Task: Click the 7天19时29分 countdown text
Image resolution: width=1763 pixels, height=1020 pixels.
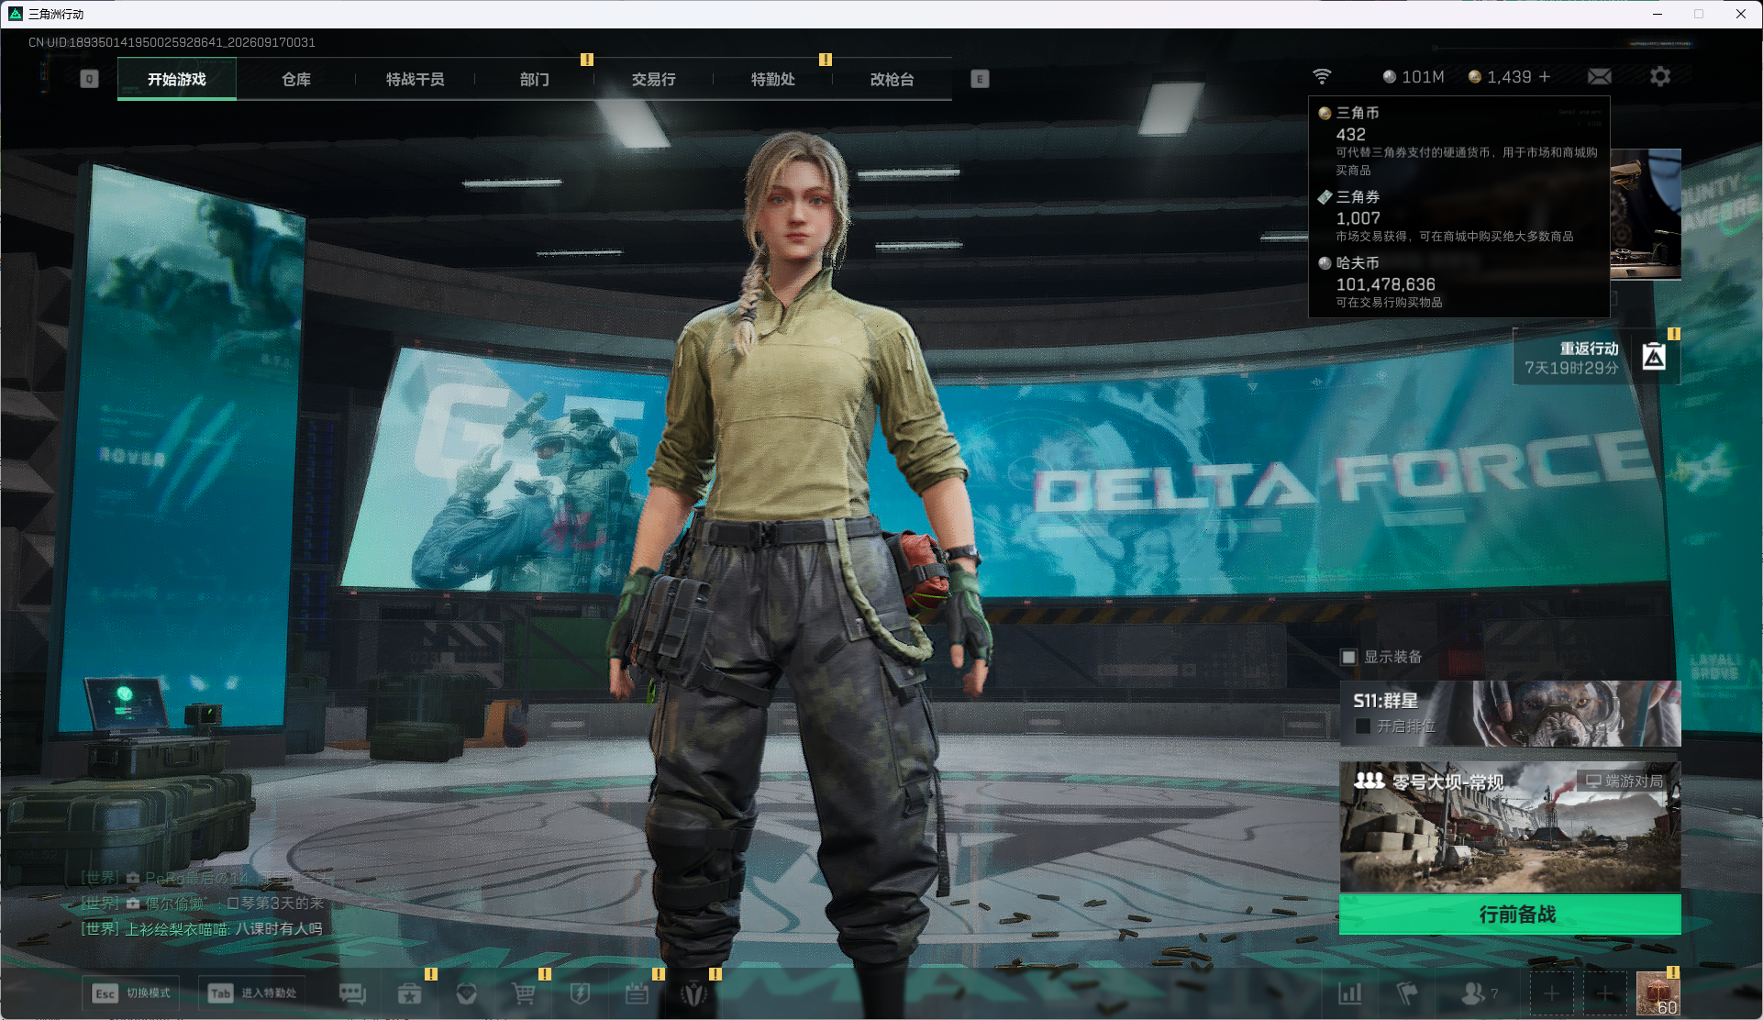Action: point(1571,368)
